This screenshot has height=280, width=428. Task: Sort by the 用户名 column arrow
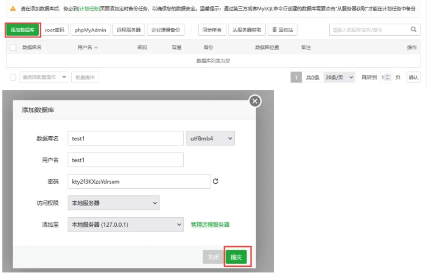pos(96,48)
